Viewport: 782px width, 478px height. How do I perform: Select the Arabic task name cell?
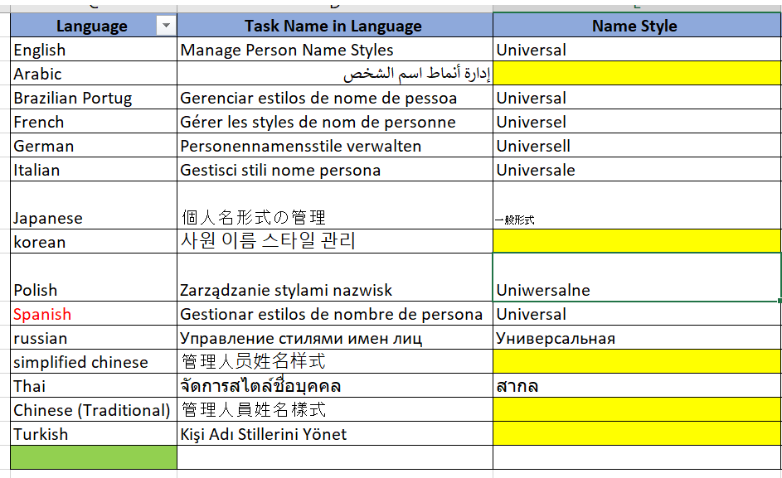click(332, 74)
